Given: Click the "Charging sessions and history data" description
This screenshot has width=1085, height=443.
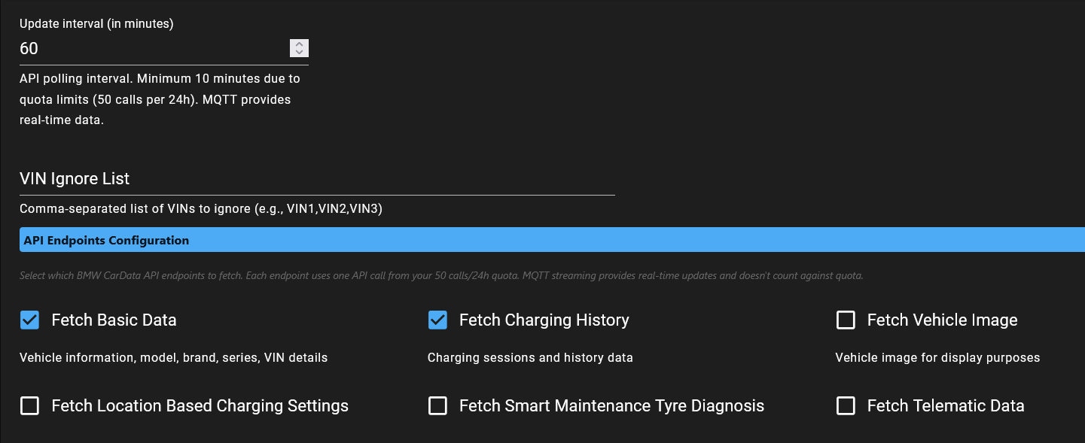Looking at the screenshot, I should click(530, 358).
